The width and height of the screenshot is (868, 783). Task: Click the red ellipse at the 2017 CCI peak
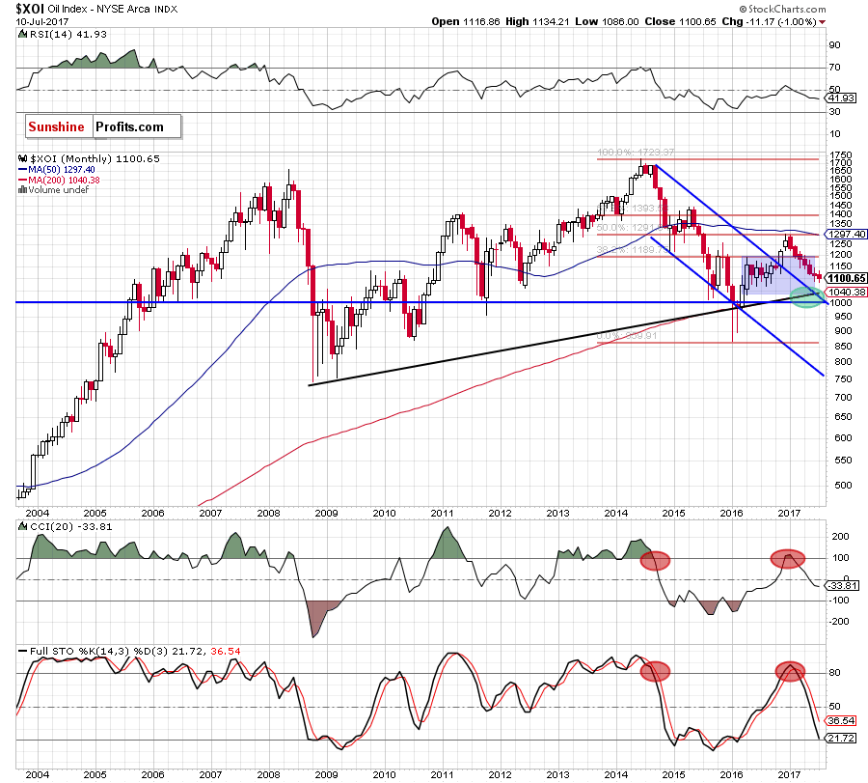click(x=788, y=559)
